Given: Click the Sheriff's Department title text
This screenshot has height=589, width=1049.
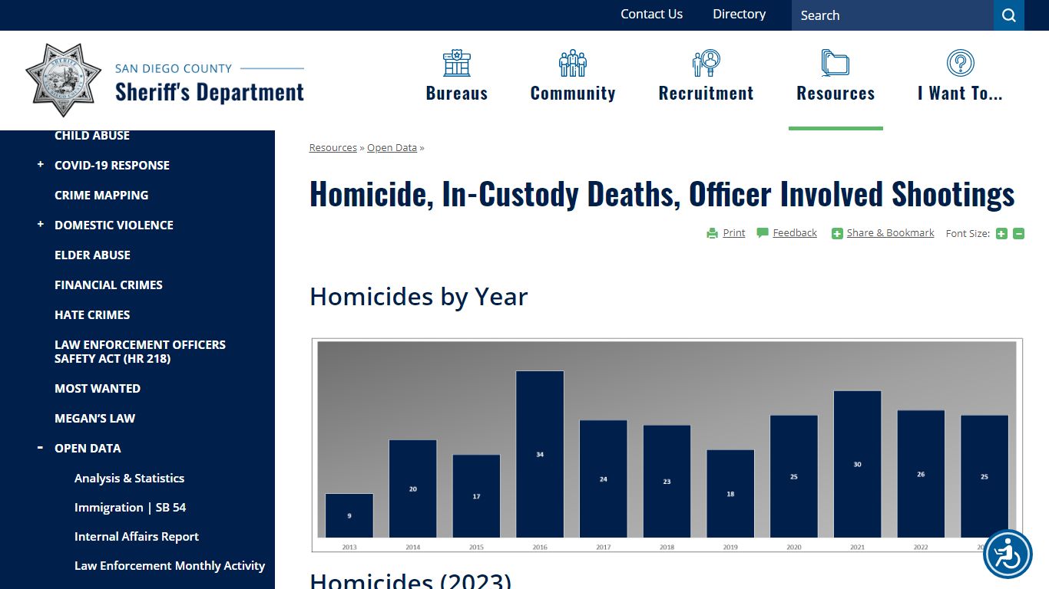Looking at the screenshot, I should (210, 92).
